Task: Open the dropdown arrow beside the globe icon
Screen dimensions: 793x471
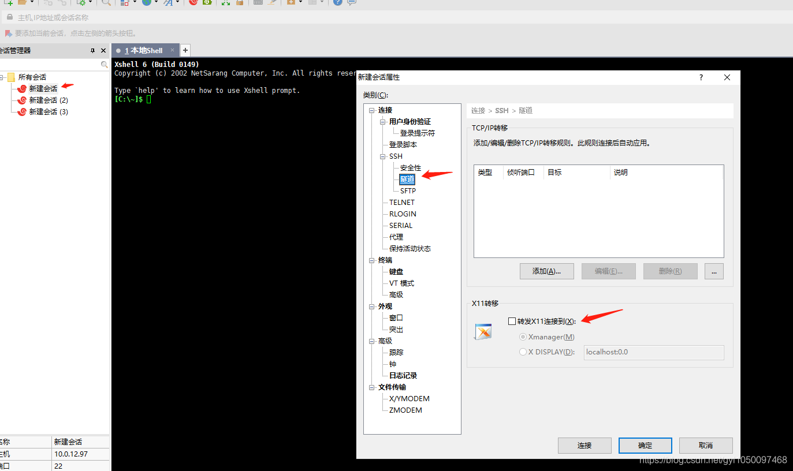Action: click(156, 2)
